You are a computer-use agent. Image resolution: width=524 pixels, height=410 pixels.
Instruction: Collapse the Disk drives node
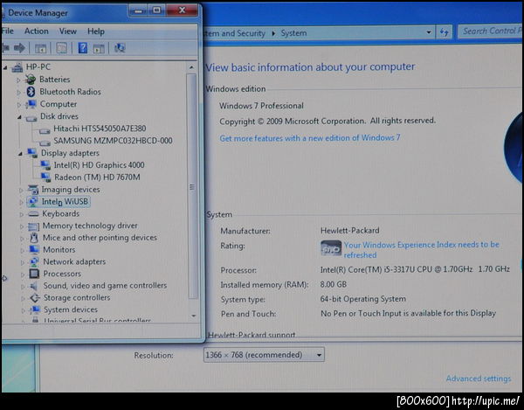point(19,117)
